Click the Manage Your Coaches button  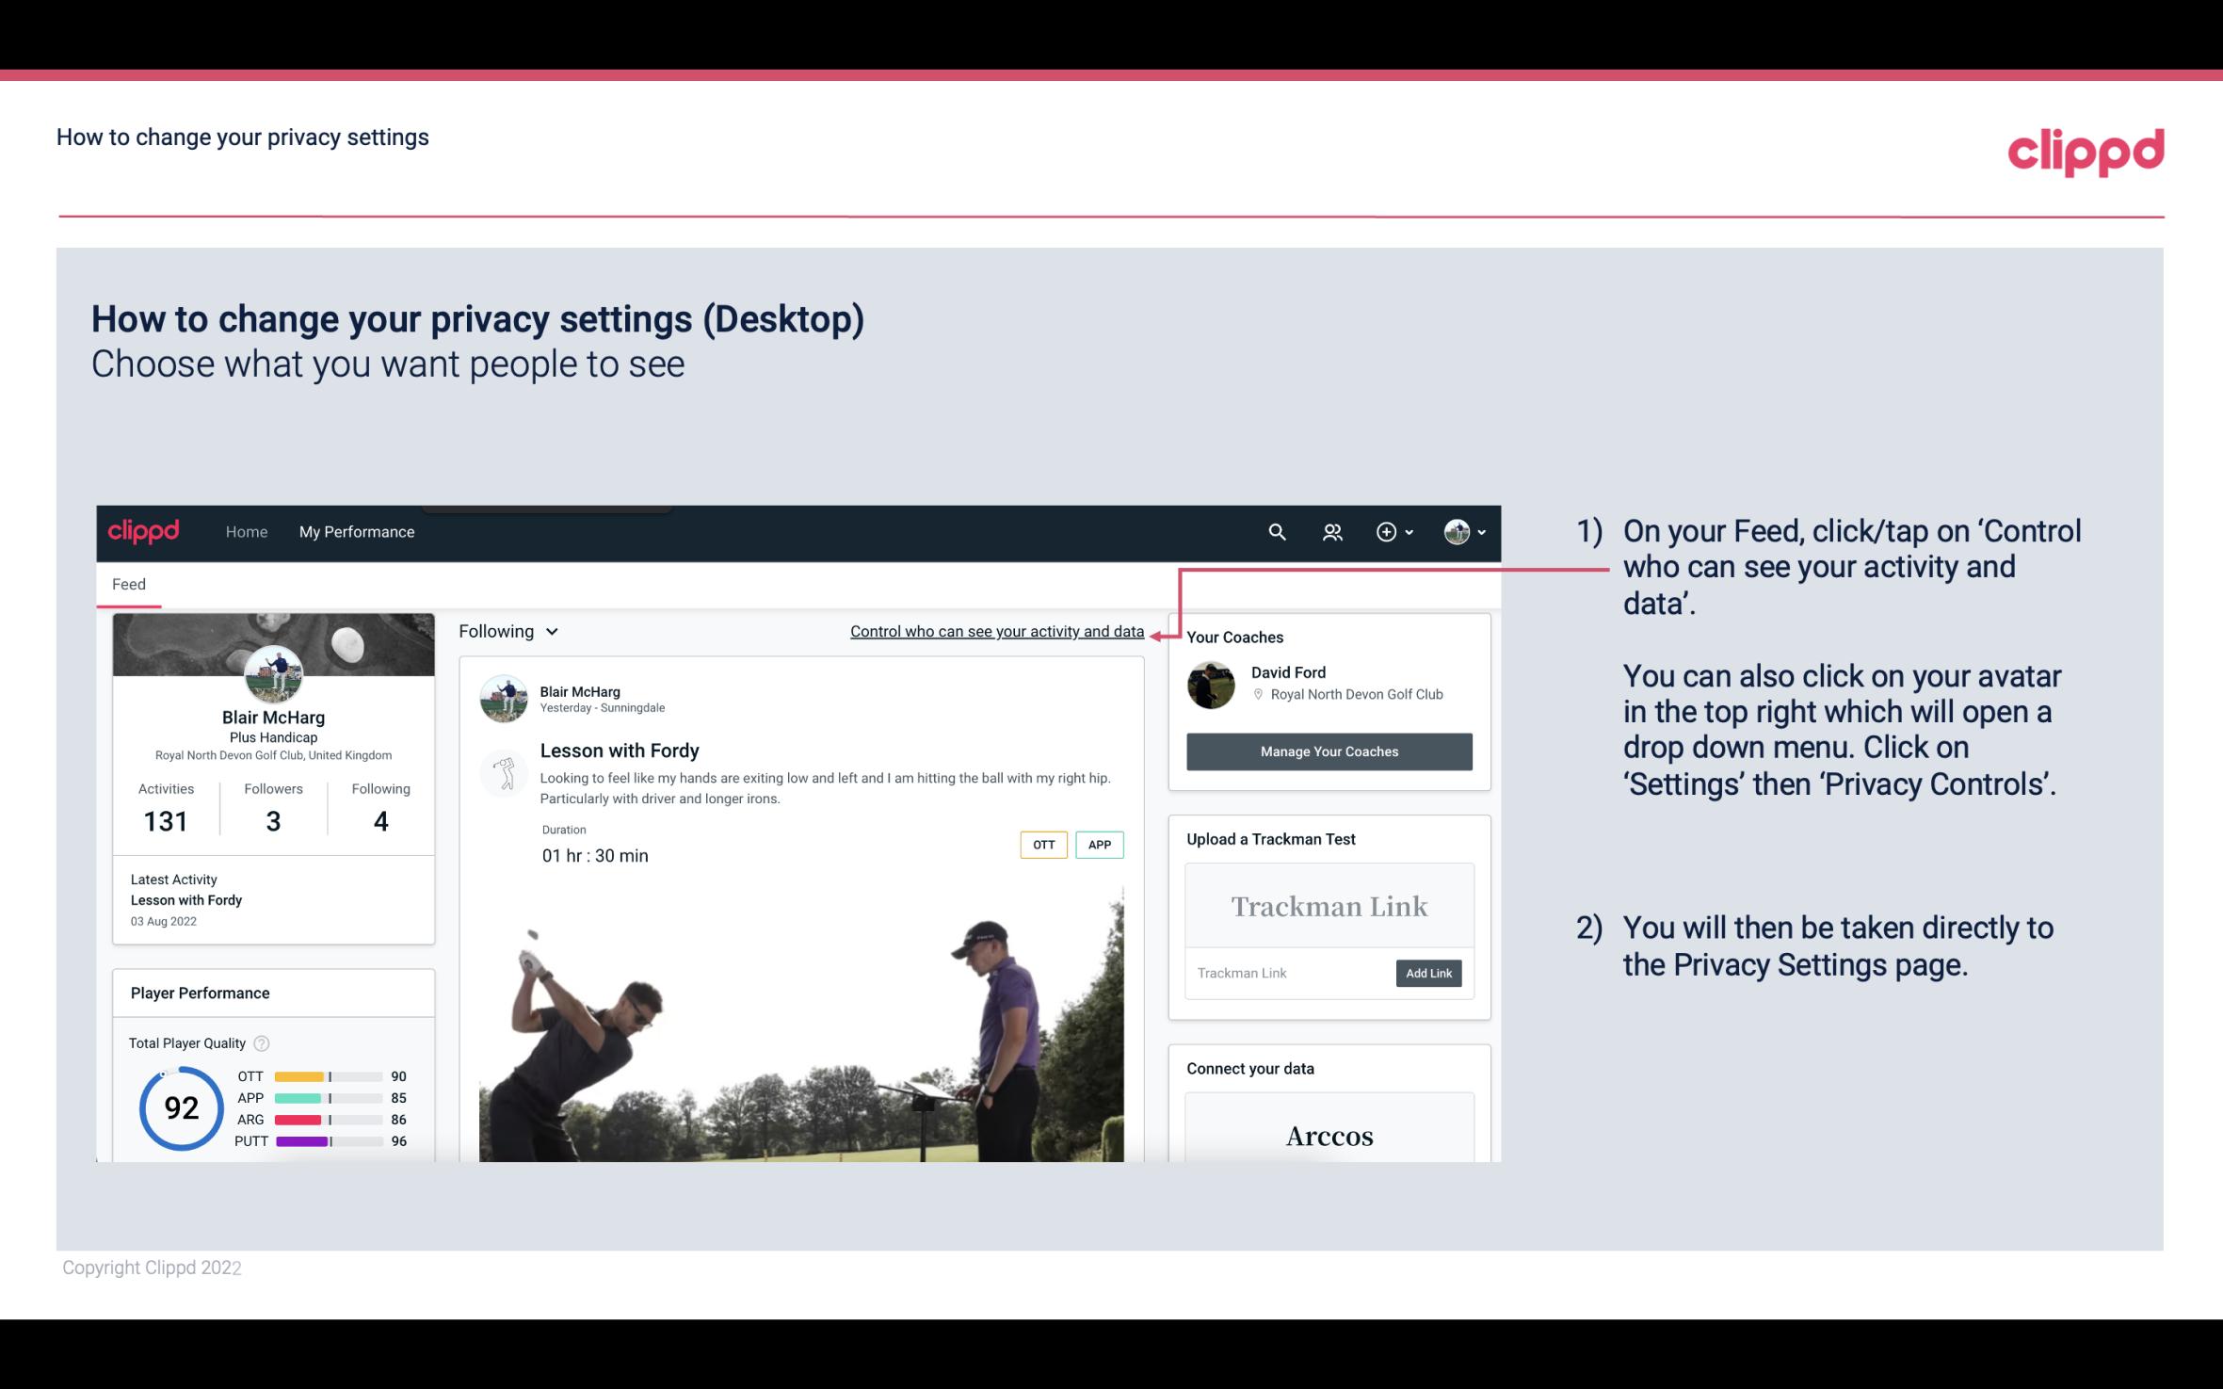(1329, 751)
